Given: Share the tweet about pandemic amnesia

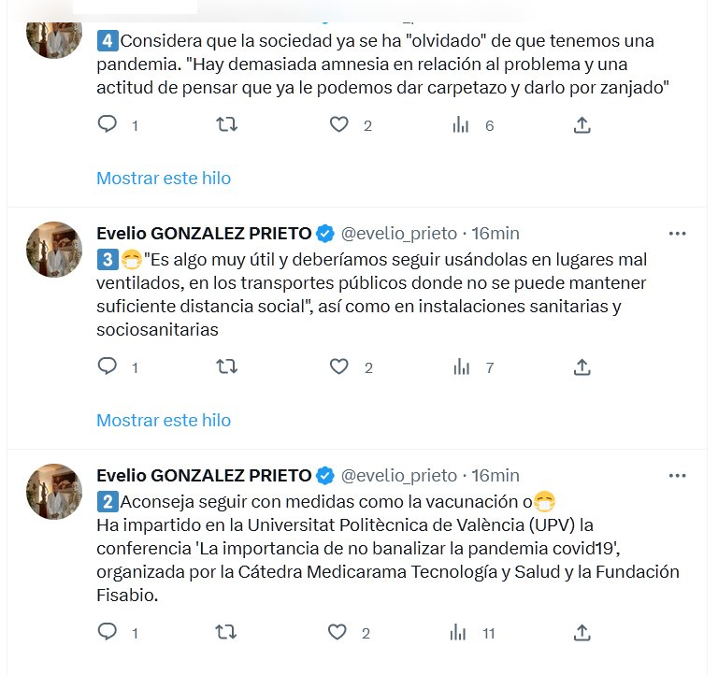Looking at the screenshot, I should click(582, 124).
